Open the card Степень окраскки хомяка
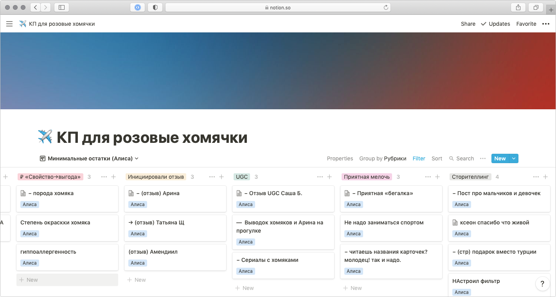 pyautogui.click(x=67, y=228)
